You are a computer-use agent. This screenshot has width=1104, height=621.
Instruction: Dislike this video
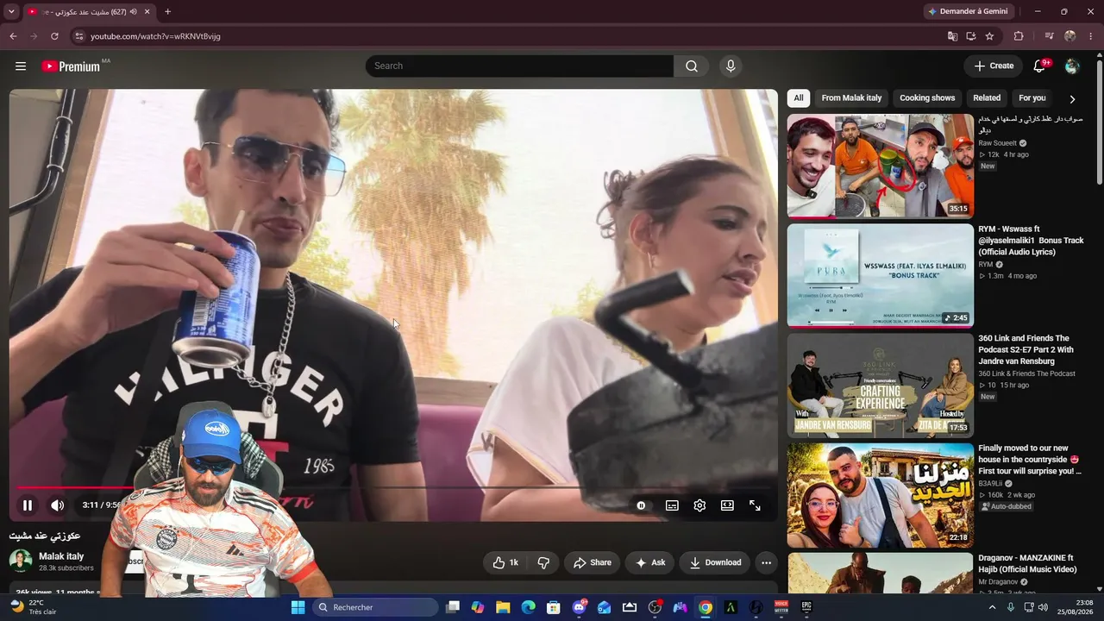tap(543, 562)
